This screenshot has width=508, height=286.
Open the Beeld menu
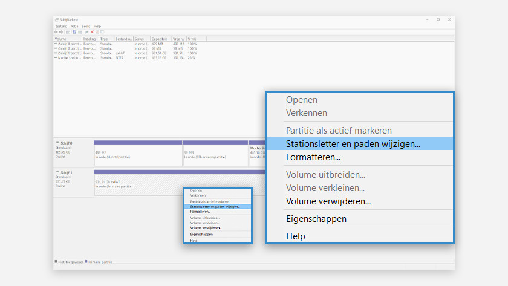pos(86,27)
